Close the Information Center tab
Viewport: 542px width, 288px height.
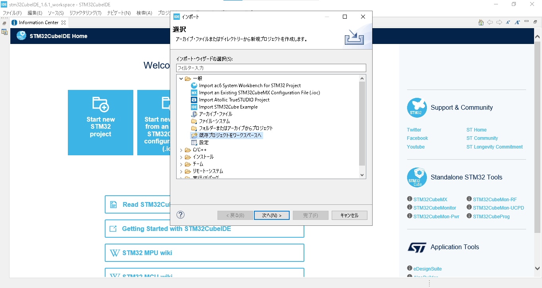(x=63, y=23)
